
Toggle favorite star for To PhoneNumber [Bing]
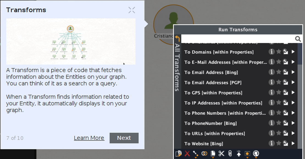tap(279, 123)
